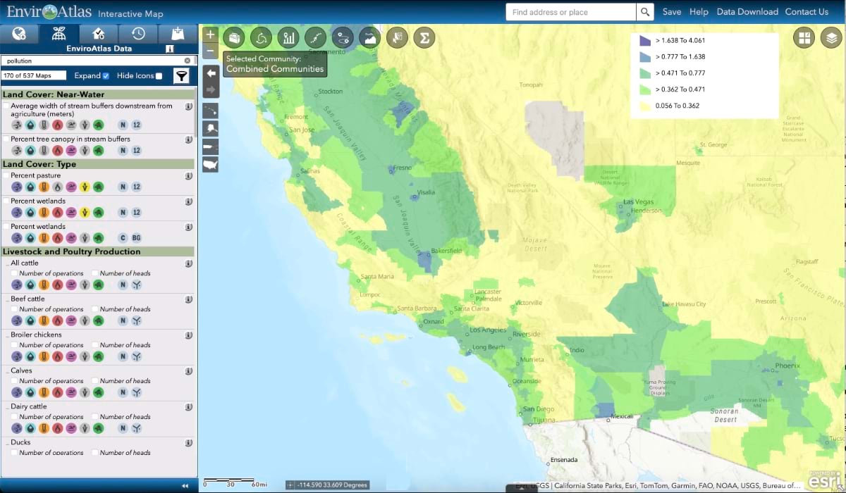Zoom to Alaska extent button
The height and width of the screenshot is (493, 846).
(x=210, y=128)
